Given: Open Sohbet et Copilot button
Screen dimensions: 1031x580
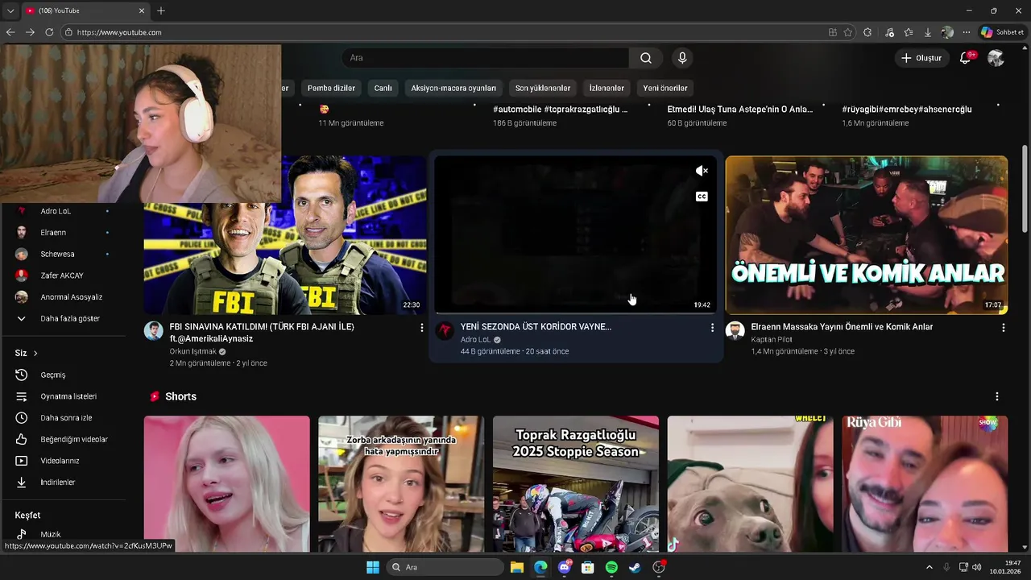Looking at the screenshot, I should coord(1003,32).
